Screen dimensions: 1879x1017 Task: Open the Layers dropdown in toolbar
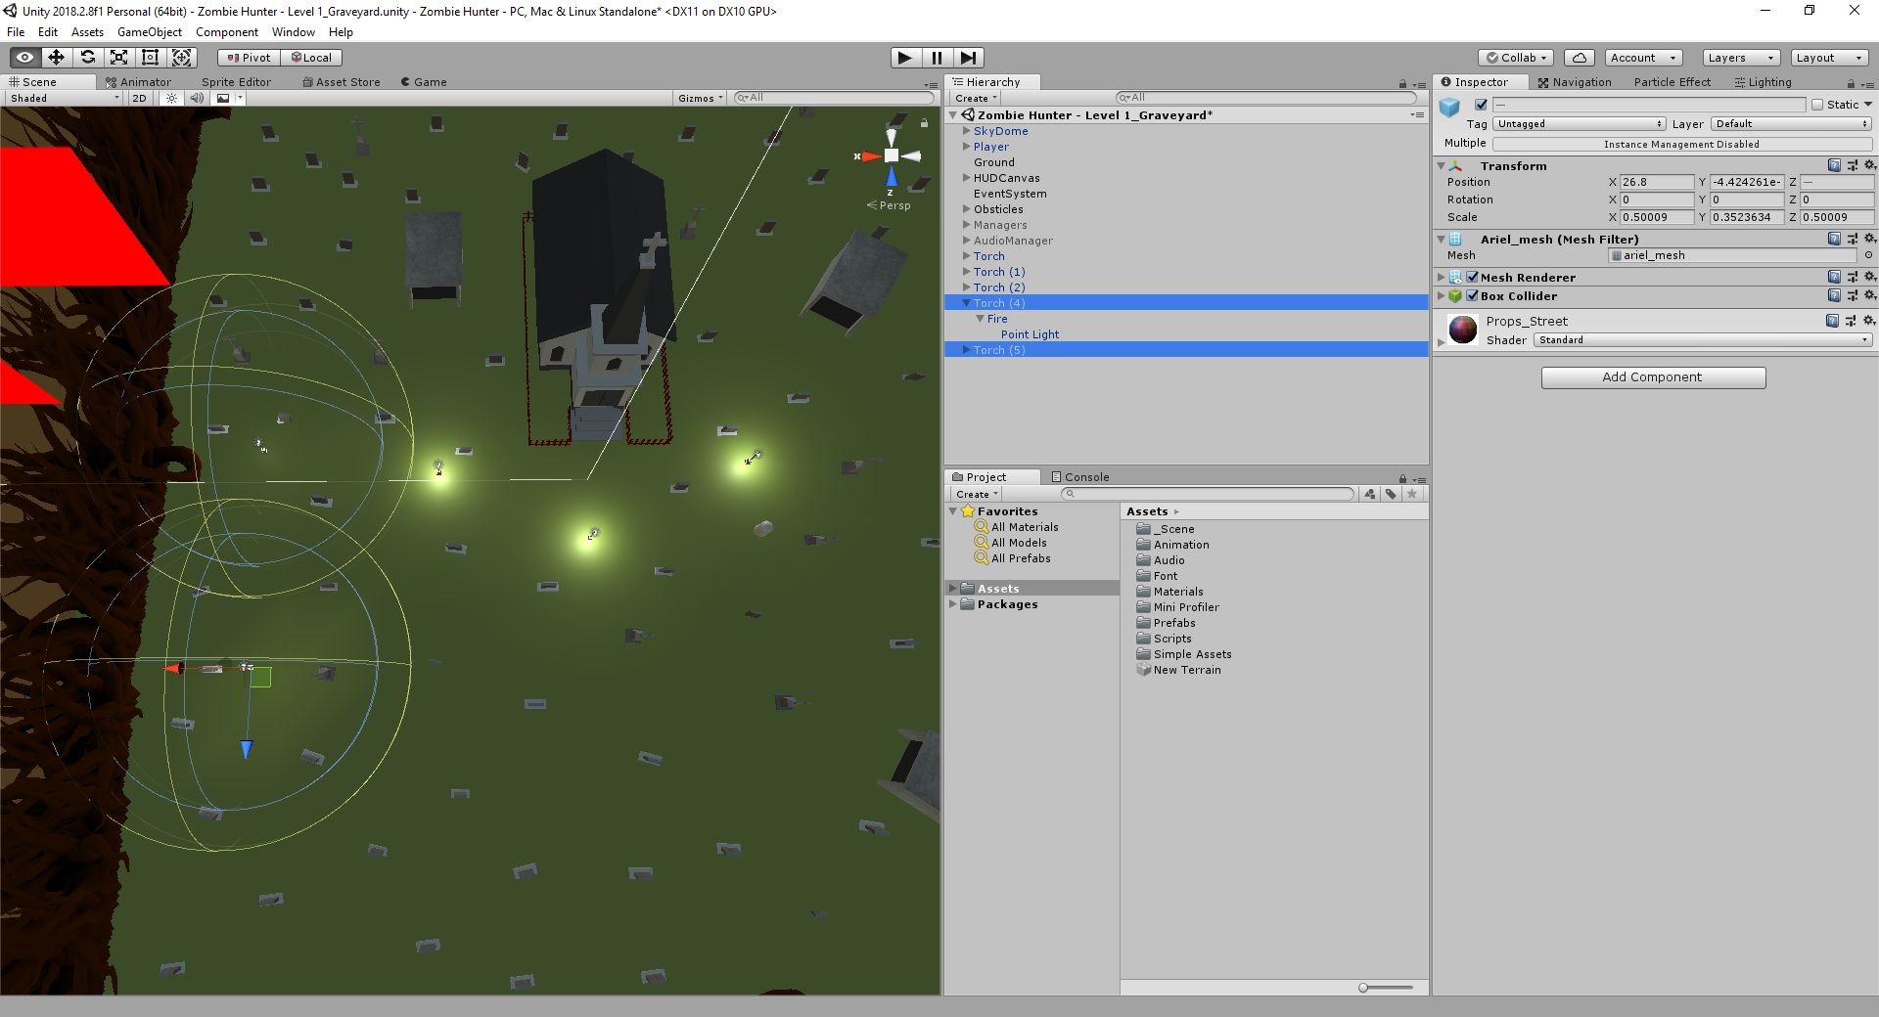click(x=1740, y=58)
